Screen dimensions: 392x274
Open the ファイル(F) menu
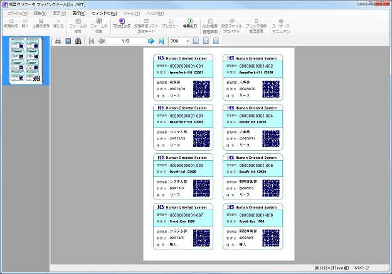click(x=17, y=13)
